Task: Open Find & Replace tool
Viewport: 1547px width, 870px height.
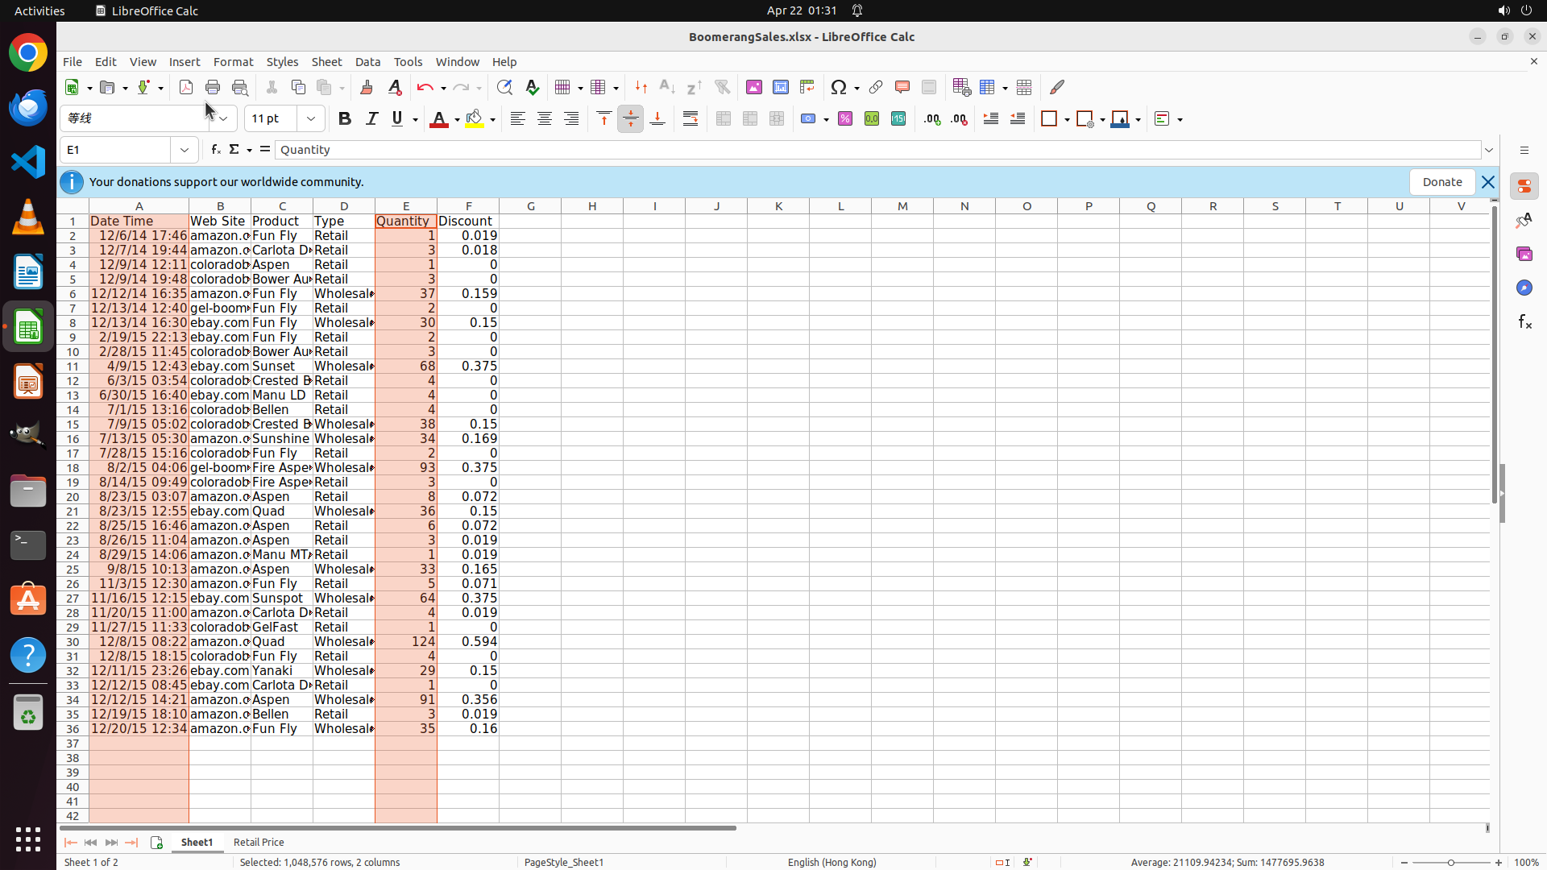Action: coord(504,87)
